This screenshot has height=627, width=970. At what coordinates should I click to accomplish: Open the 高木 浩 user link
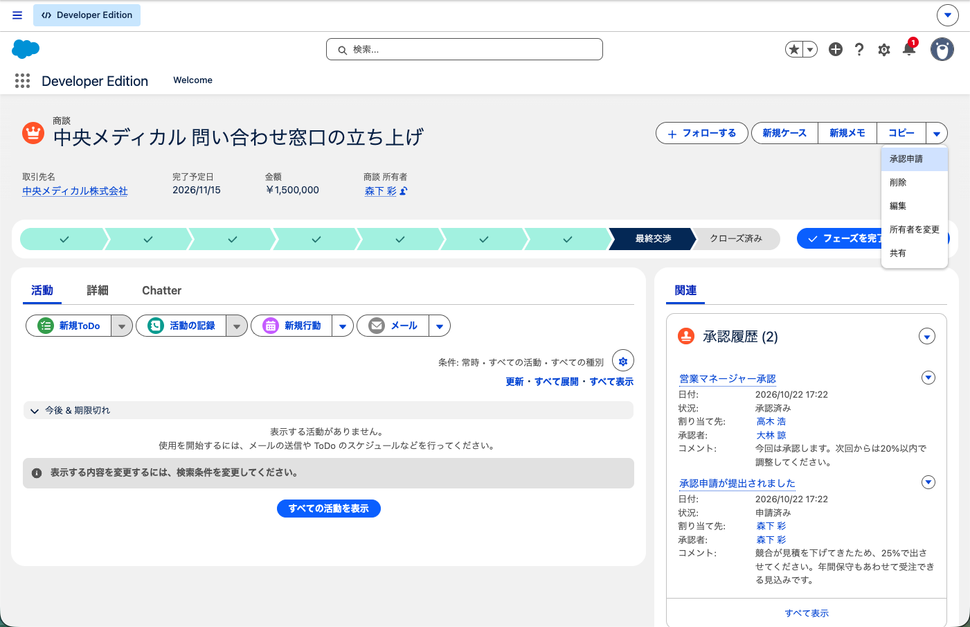pos(771,421)
